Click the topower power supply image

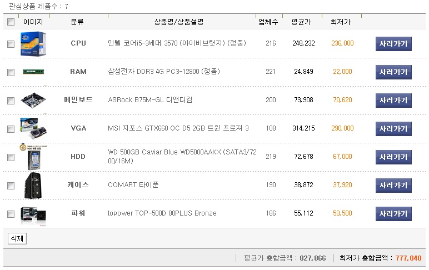click(33, 214)
